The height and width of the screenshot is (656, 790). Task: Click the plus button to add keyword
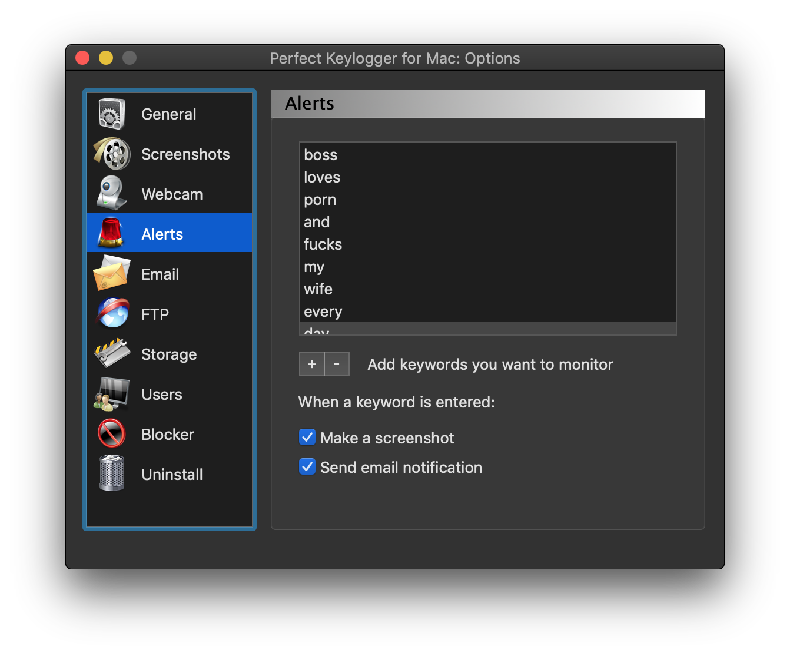(311, 364)
